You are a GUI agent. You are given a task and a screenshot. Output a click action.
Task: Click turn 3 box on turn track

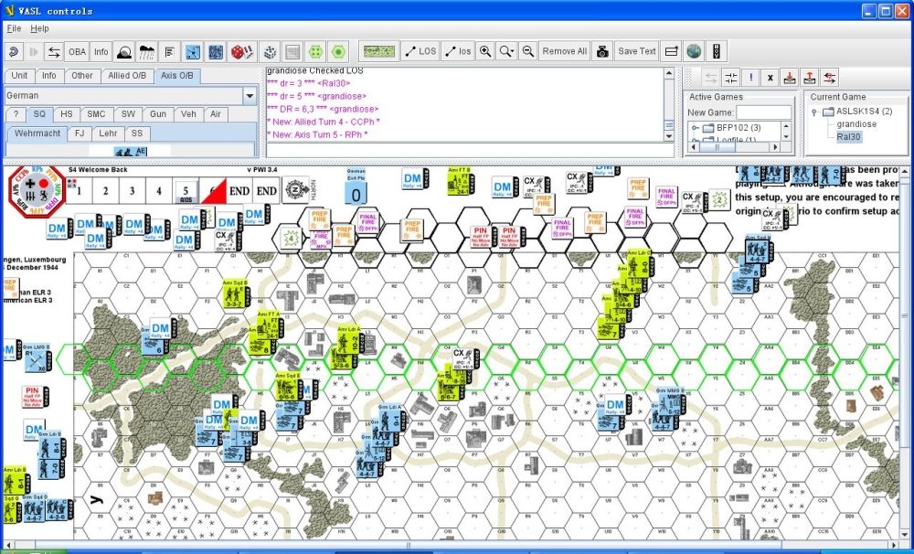(132, 191)
